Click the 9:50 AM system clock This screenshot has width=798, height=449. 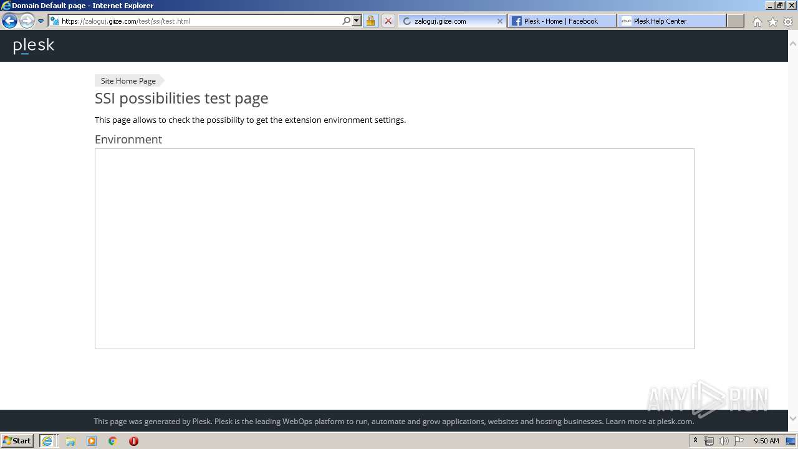(x=766, y=441)
